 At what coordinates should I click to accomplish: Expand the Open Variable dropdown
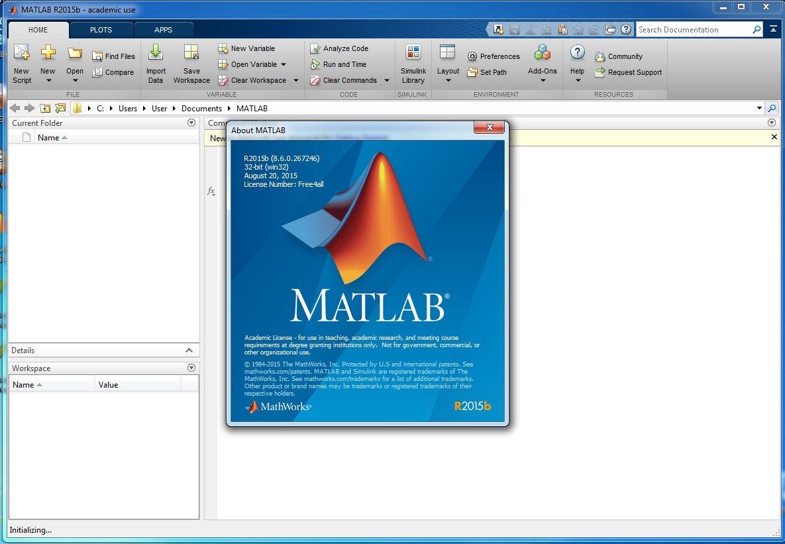point(284,65)
